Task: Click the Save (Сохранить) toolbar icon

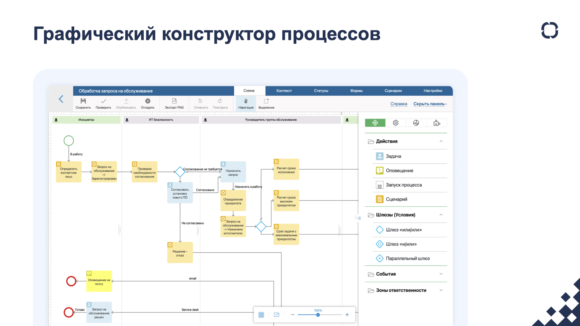Action: click(x=83, y=101)
